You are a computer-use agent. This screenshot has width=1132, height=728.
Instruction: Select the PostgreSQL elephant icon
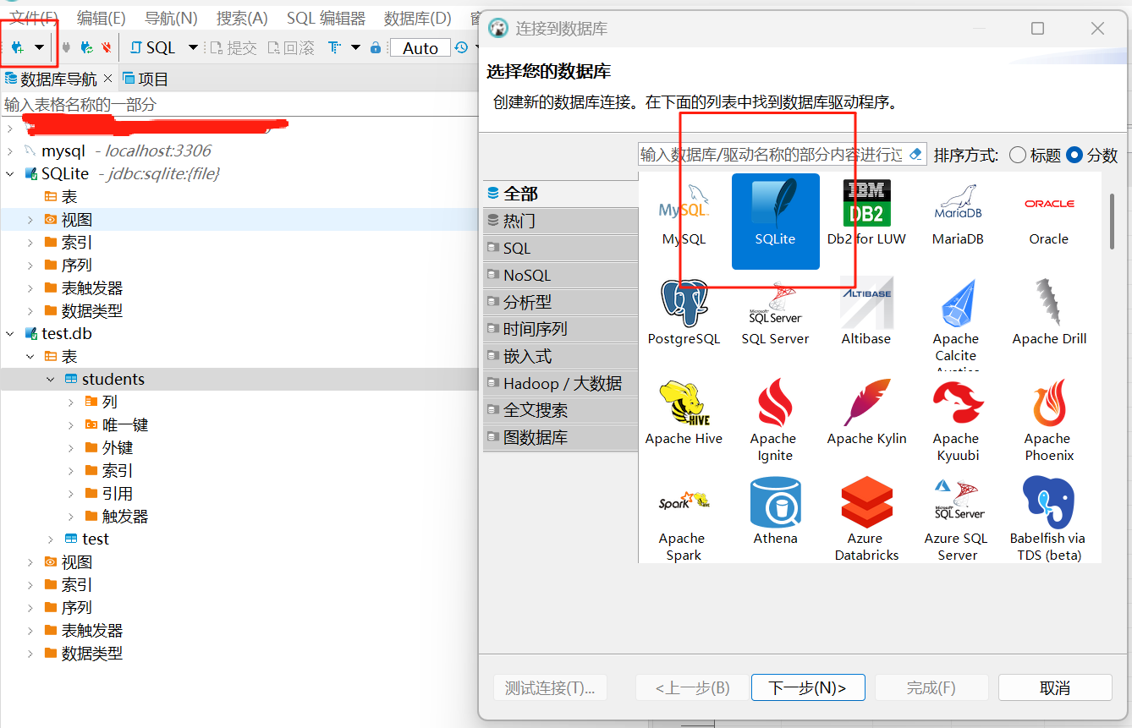(x=684, y=303)
